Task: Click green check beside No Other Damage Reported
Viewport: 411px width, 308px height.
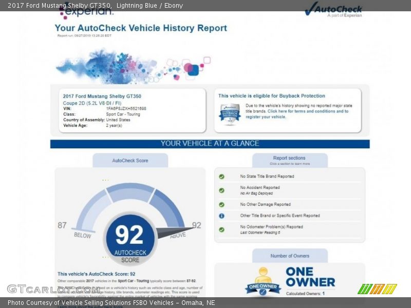Action: pyautogui.click(x=221, y=204)
